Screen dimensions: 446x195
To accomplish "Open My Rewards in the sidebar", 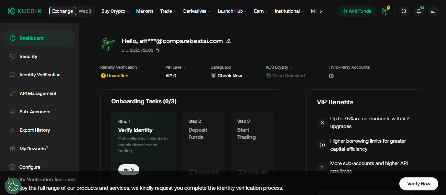I will coord(39,149).
